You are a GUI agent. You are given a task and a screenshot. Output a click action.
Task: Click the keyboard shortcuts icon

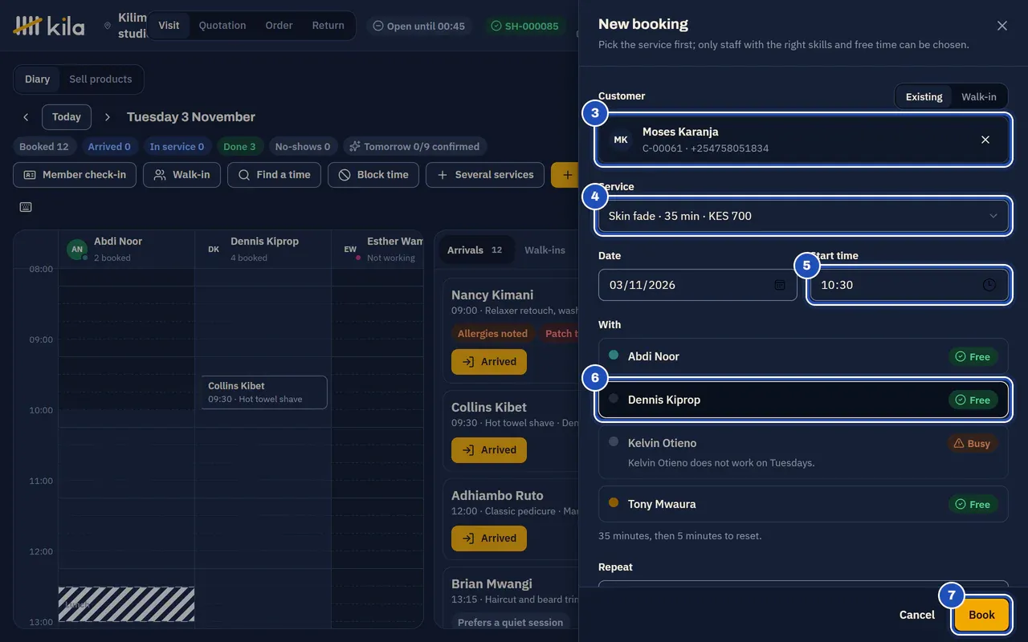[26, 207]
